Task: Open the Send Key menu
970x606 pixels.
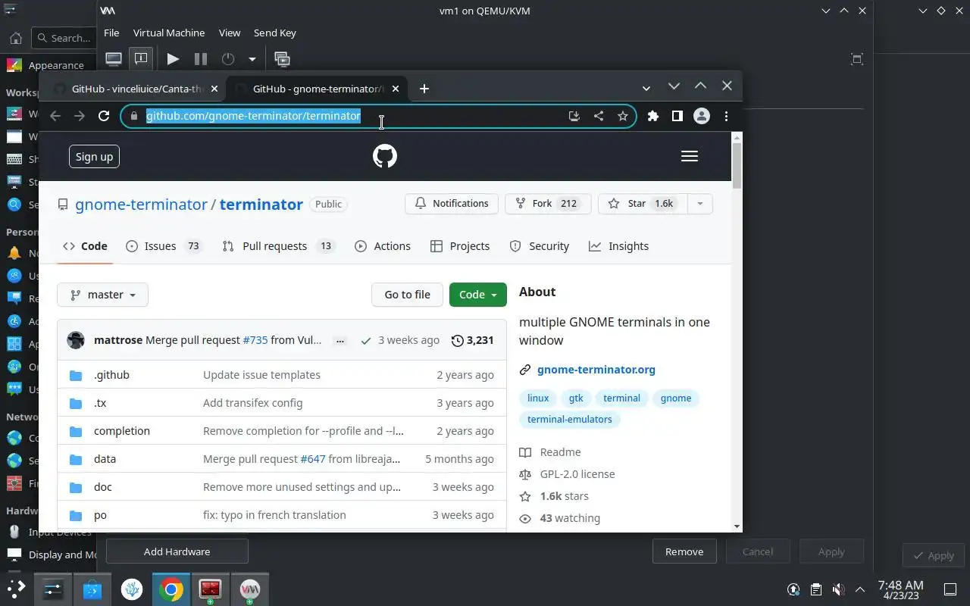Action: pyautogui.click(x=275, y=33)
